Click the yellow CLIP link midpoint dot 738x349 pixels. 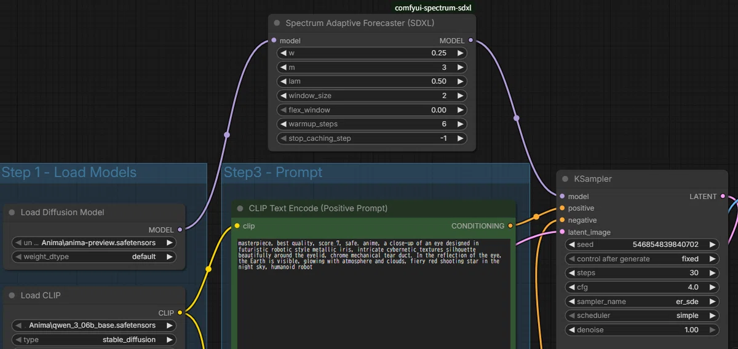[208, 269]
